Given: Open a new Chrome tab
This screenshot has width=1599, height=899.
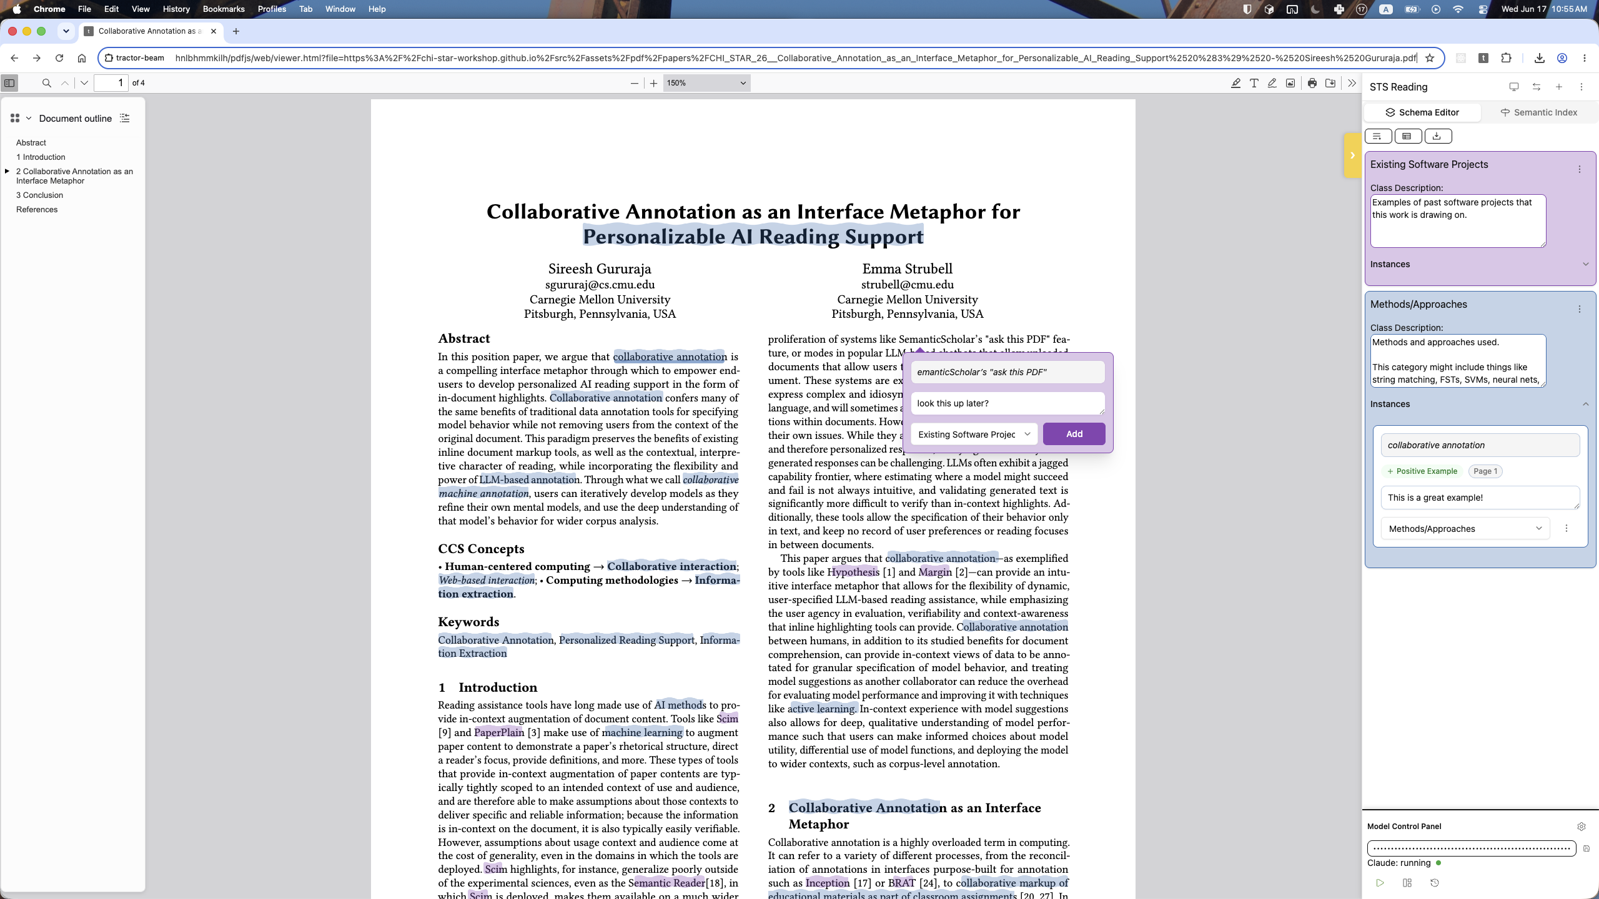Looking at the screenshot, I should click(x=235, y=31).
